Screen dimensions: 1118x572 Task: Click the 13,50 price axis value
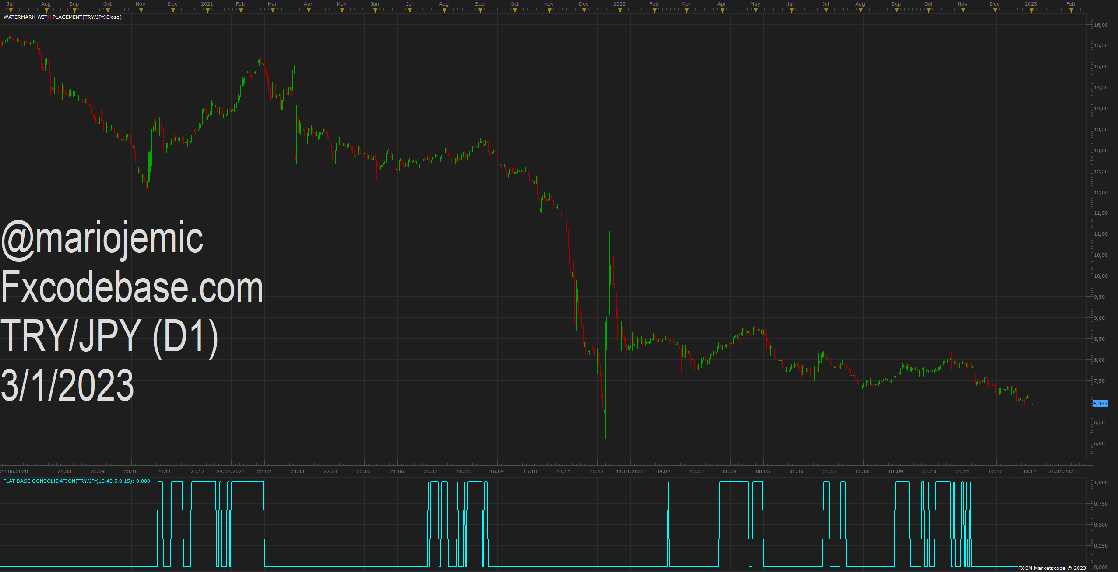[x=1101, y=129]
